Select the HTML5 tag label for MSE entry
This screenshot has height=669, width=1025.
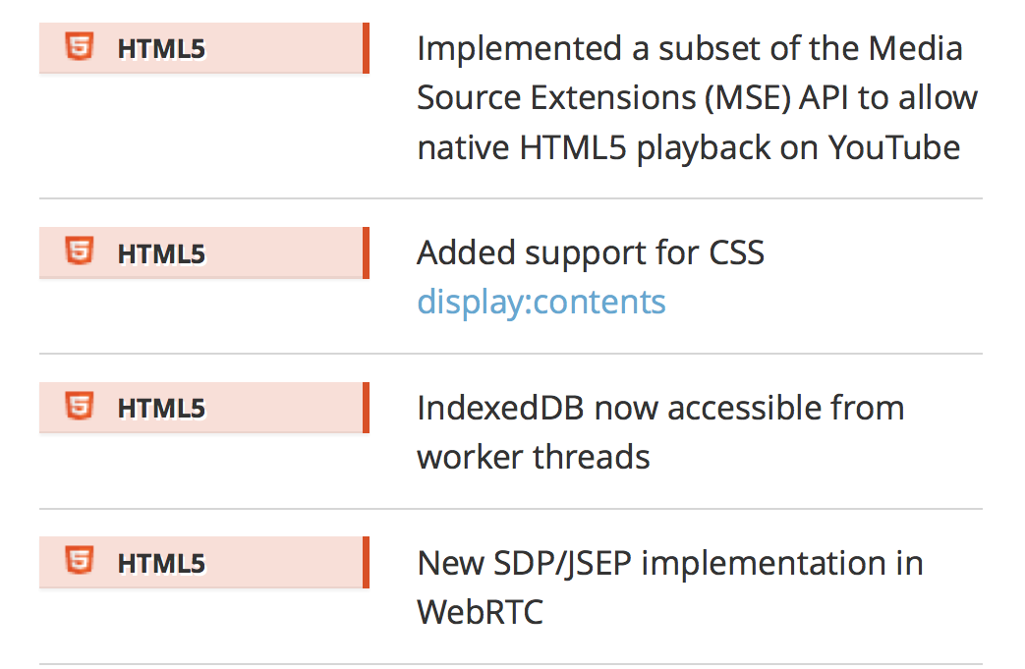coord(161,48)
